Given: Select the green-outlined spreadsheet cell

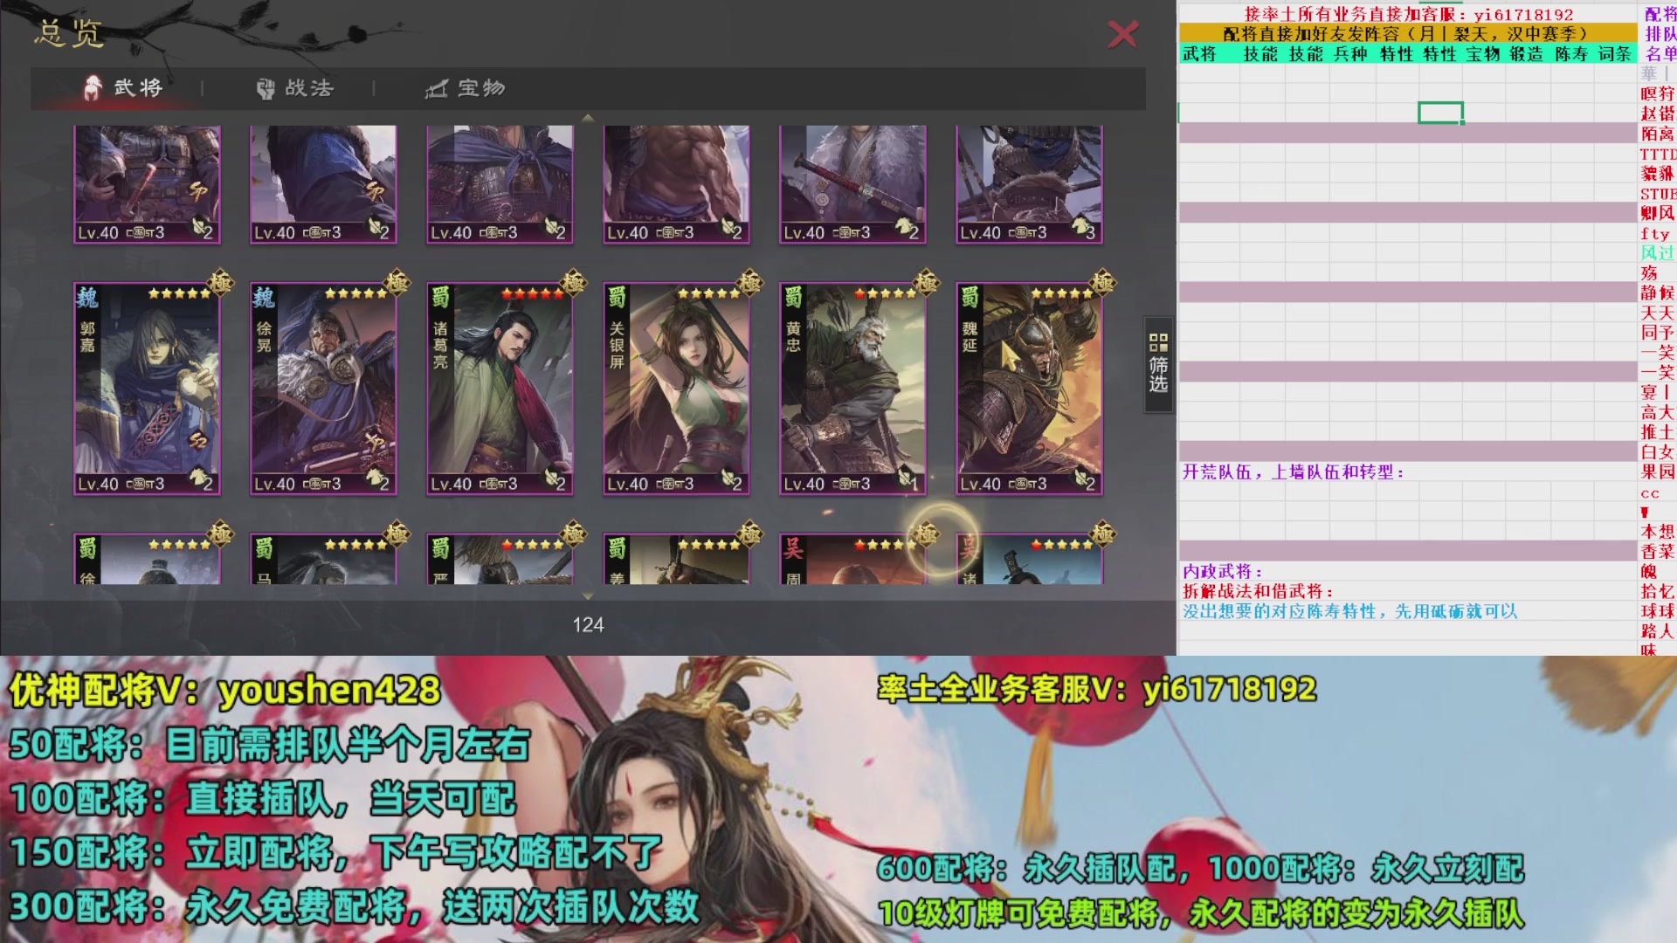Looking at the screenshot, I should point(1440,113).
